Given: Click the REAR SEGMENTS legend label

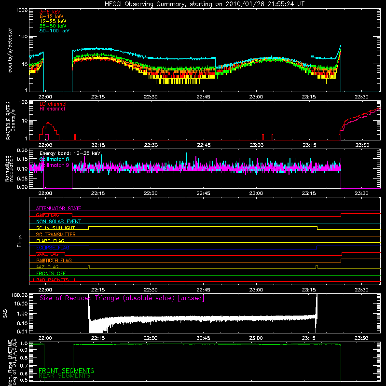Looking at the screenshot, I should coord(64,376).
